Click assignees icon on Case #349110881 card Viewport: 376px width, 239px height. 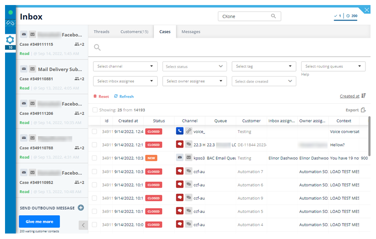77,79
